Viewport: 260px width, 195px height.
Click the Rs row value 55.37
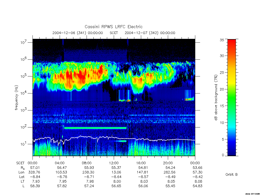116,168
